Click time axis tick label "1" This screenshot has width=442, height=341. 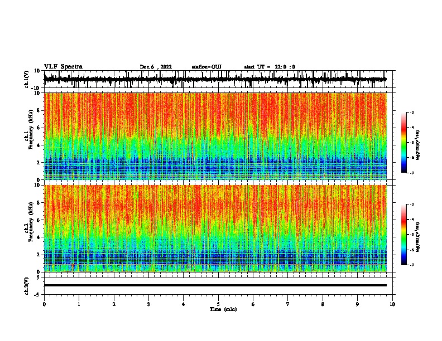click(x=79, y=304)
